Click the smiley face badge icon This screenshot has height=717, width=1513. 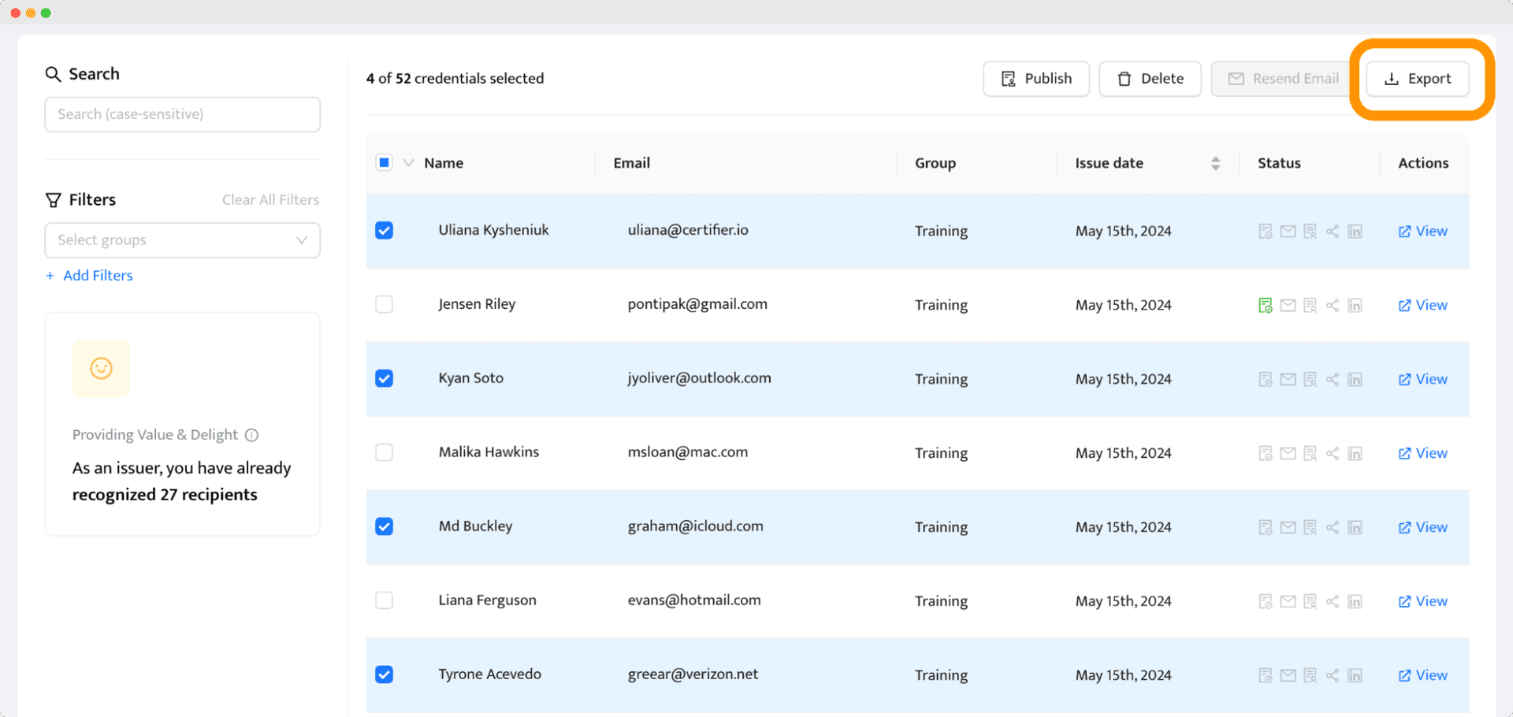pyautogui.click(x=101, y=368)
